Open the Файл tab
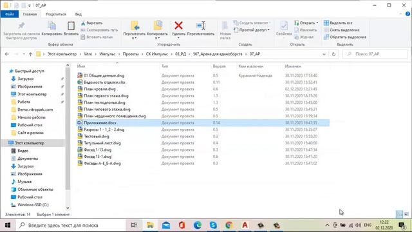412x232 pixels. click(x=10, y=14)
